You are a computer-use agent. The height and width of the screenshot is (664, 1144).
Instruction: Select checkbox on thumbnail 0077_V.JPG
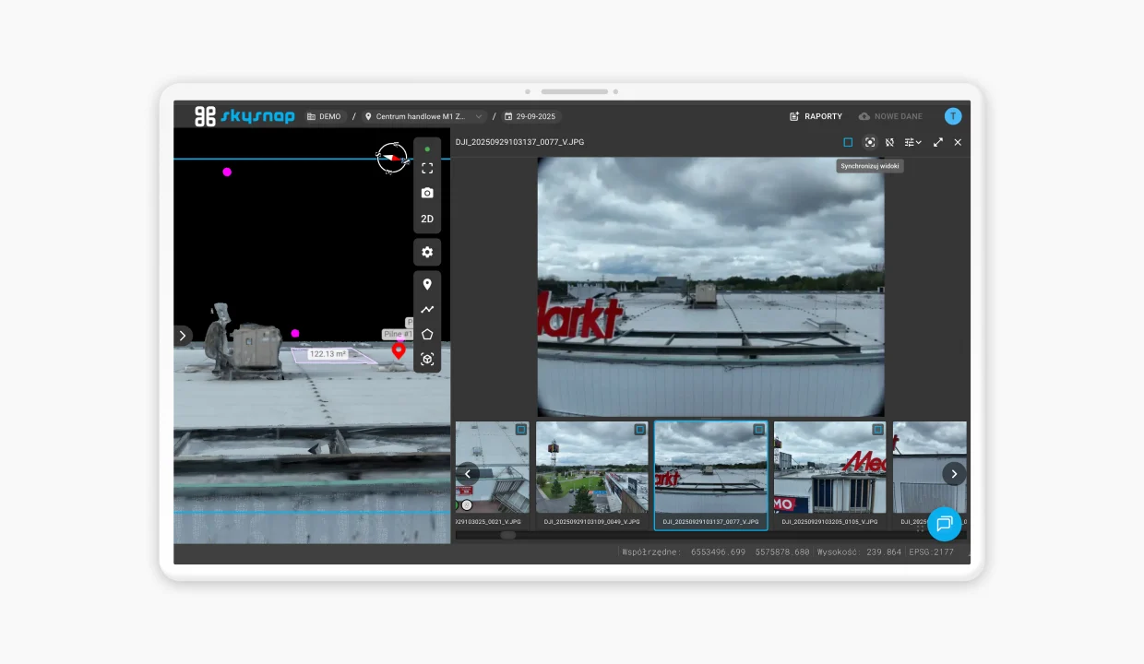tap(759, 430)
